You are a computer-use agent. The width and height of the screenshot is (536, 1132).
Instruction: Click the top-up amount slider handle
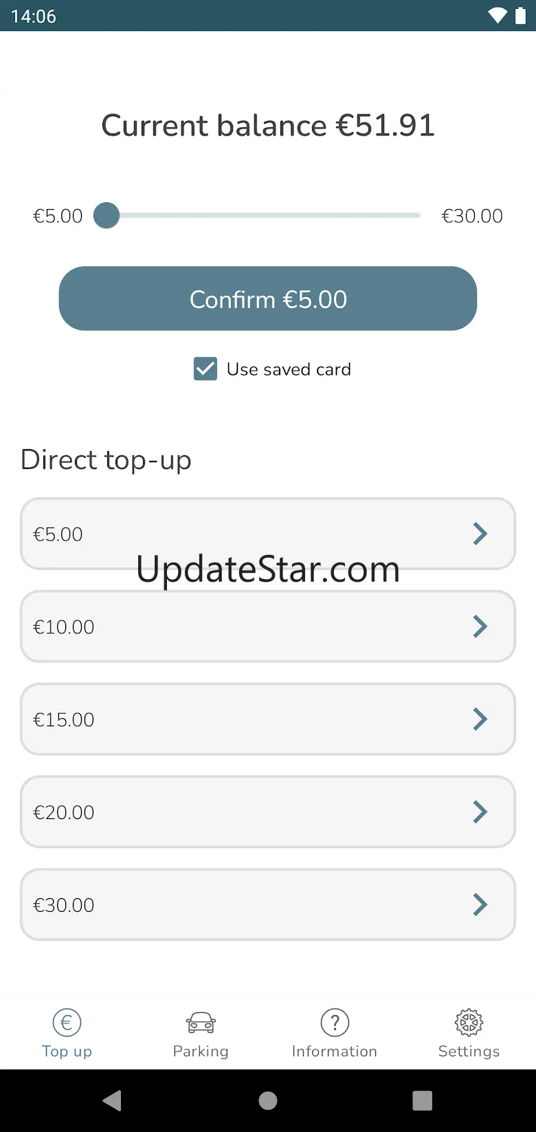pyautogui.click(x=107, y=215)
